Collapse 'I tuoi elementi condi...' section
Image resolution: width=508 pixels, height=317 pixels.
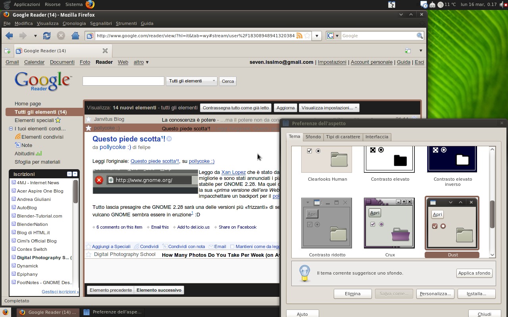(x=11, y=129)
